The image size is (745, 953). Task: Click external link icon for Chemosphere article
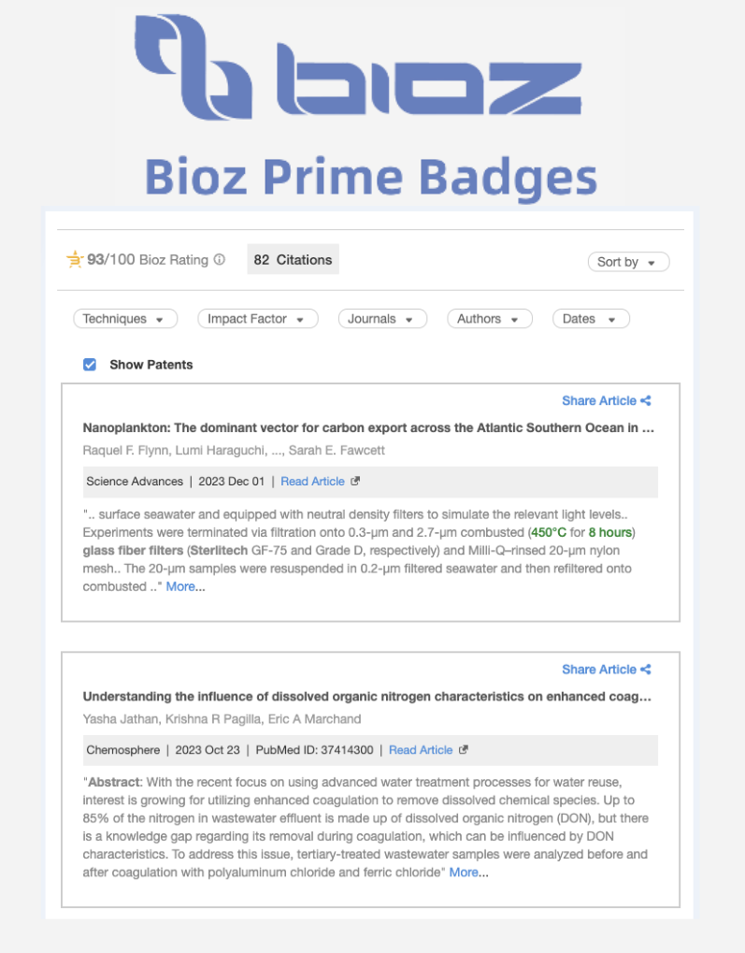464,750
